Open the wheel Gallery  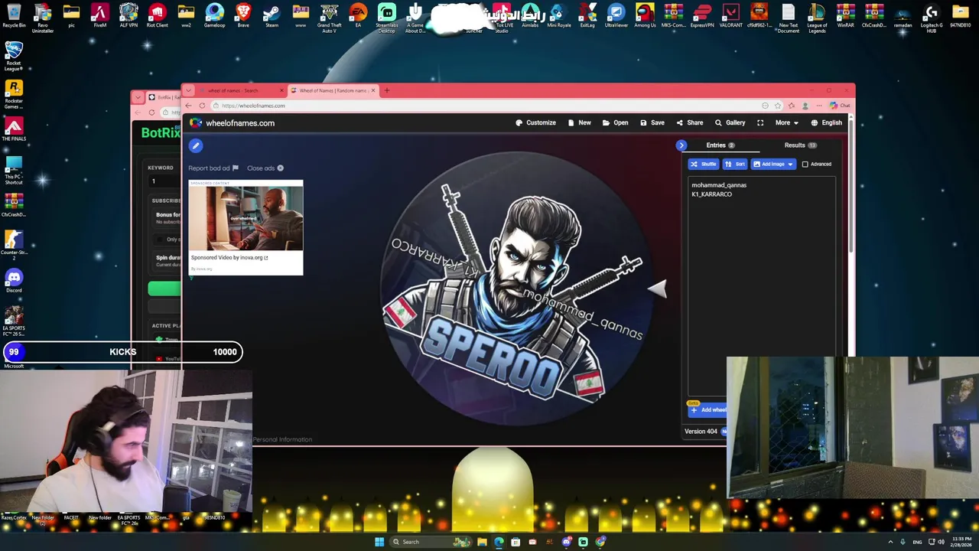coord(730,122)
